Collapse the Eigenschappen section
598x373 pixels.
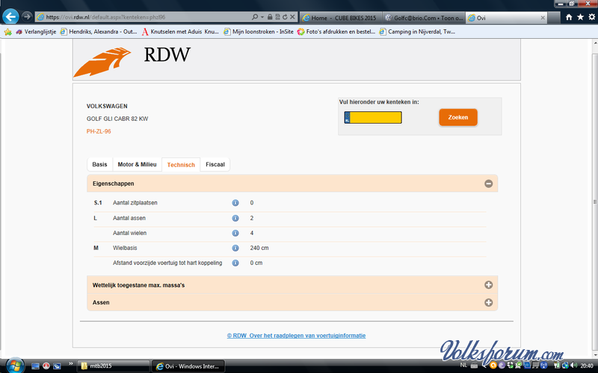coord(489,184)
